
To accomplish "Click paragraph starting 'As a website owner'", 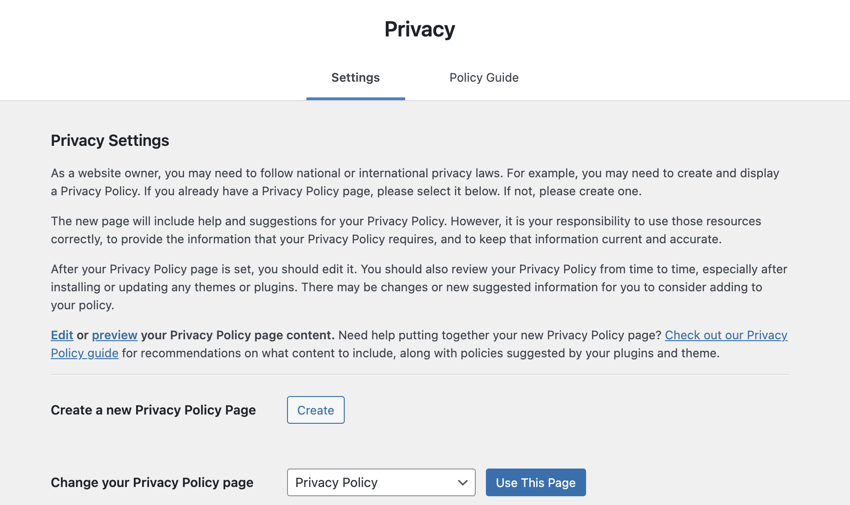I will [x=415, y=182].
